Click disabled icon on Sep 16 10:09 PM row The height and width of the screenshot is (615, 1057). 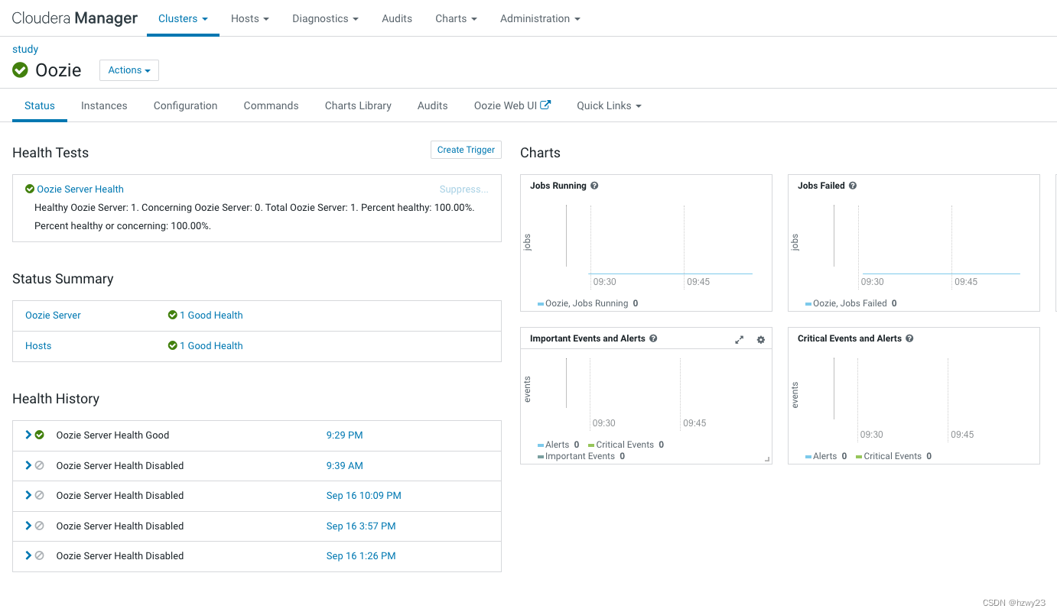(40, 495)
